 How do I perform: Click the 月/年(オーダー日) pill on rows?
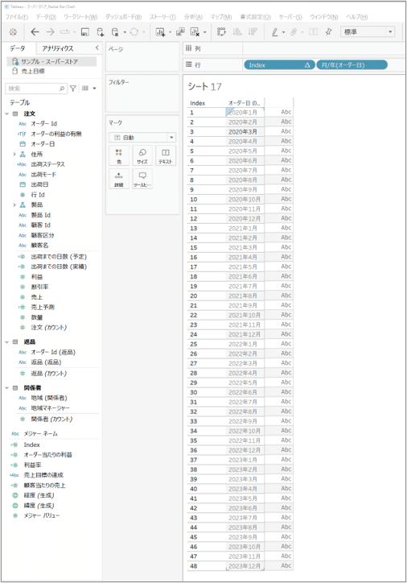click(351, 65)
